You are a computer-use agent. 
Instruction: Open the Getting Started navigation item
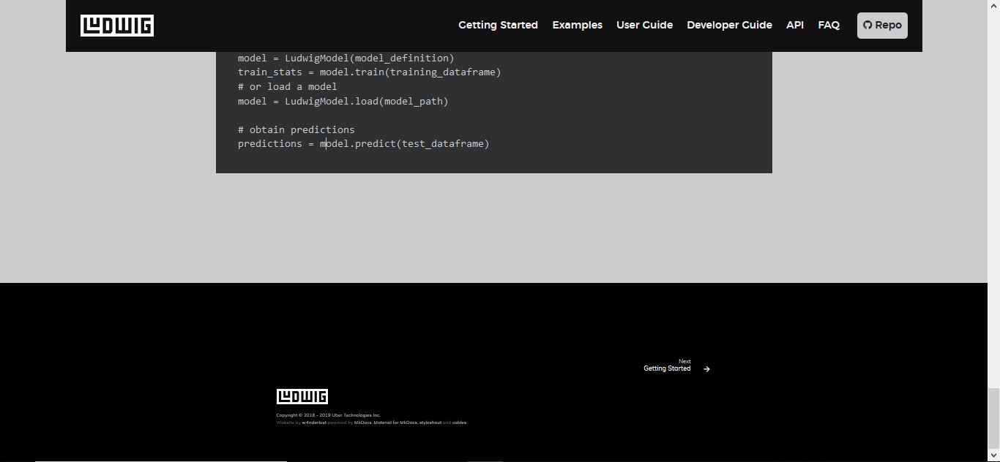tap(498, 25)
